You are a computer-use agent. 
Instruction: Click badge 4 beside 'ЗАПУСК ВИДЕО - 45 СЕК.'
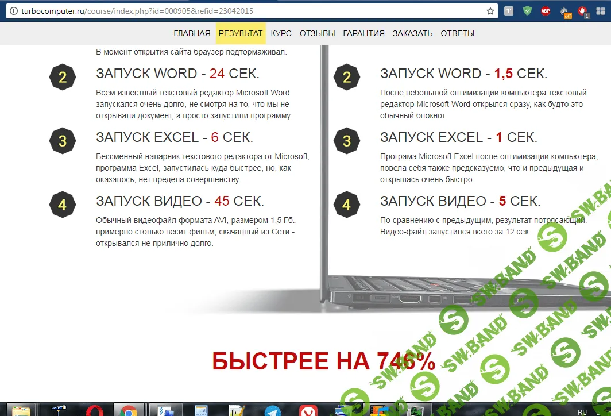pyautogui.click(x=63, y=205)
